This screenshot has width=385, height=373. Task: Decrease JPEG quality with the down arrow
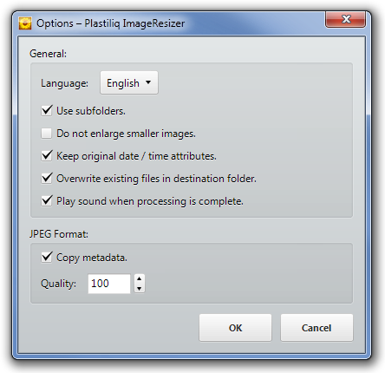[x=140, y=289]
